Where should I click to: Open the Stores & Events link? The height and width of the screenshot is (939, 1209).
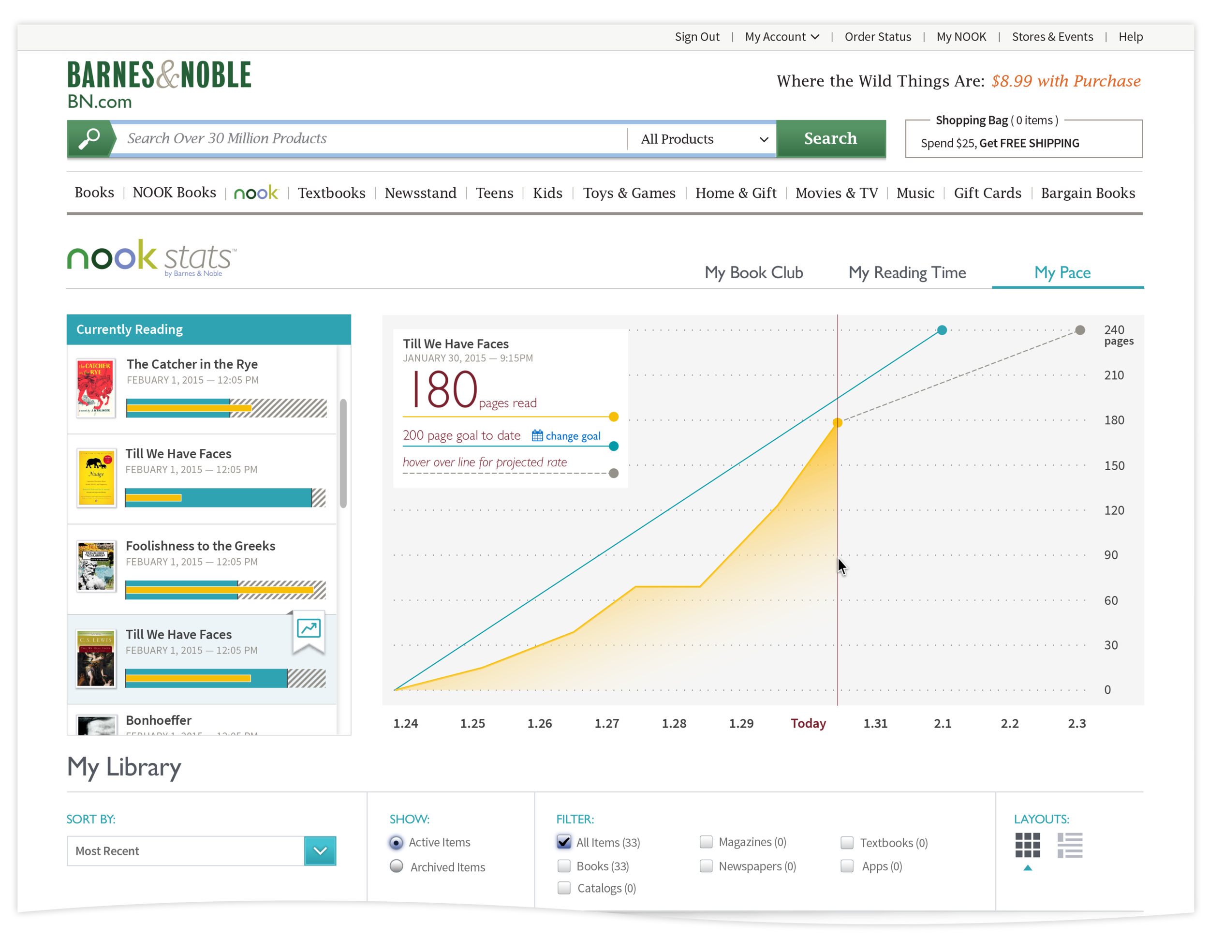(1052, 37)
